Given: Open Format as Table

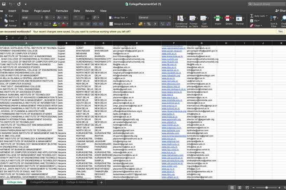Looking at the screenshot, I should pyautogui.click(x=193, y=21).
